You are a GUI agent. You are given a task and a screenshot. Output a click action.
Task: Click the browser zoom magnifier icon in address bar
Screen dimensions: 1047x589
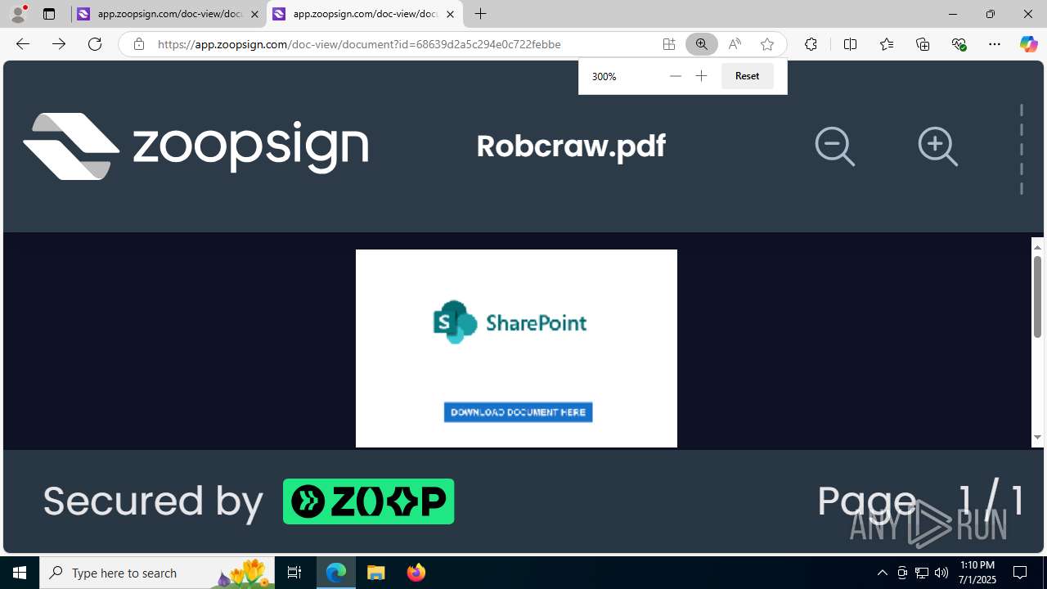point(701,44)
